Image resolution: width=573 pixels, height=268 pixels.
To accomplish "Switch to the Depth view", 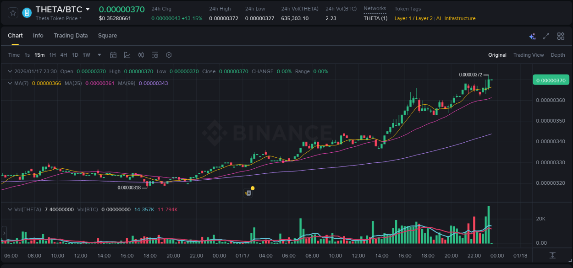I will [558, 55].
